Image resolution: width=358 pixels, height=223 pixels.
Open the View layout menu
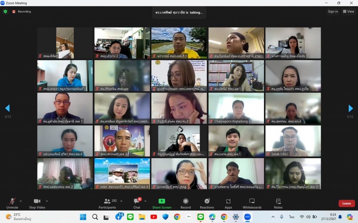click(x=349, y=12)
